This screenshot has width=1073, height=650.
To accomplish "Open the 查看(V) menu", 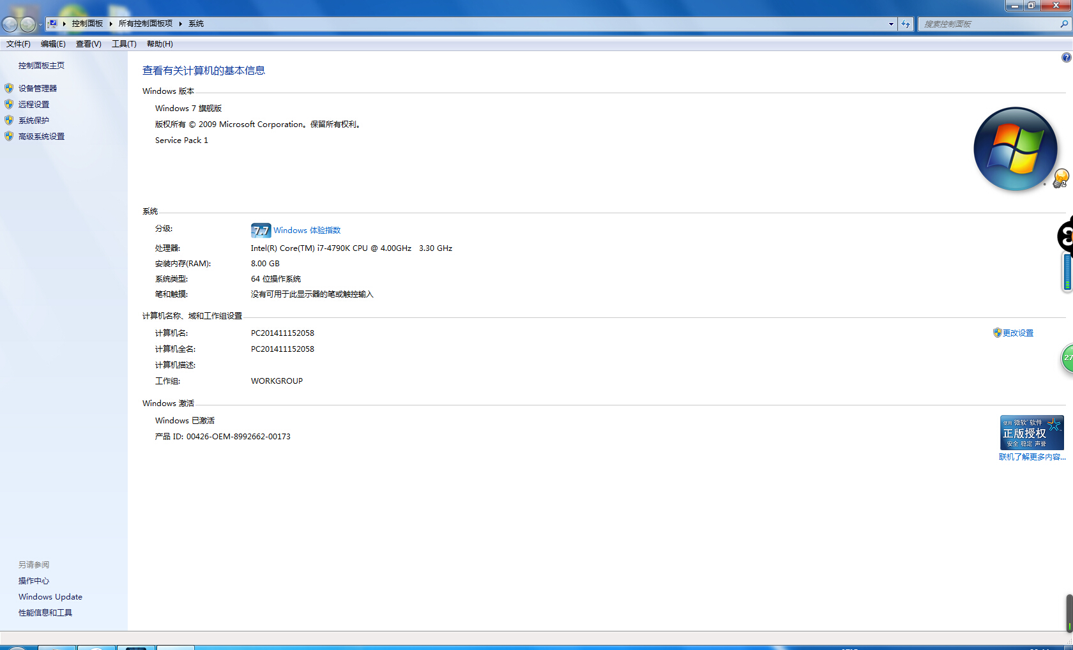I will point(89,44).
